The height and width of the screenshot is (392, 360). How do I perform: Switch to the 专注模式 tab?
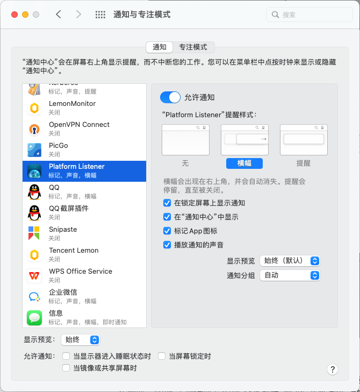pos(193,47)
